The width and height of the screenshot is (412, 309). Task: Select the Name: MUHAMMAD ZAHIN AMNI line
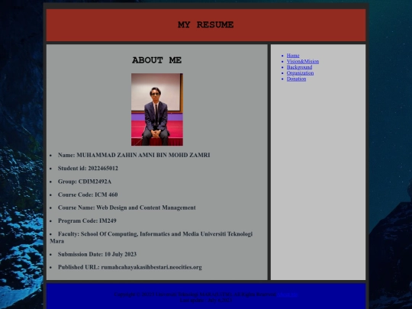tap(134, 155)
